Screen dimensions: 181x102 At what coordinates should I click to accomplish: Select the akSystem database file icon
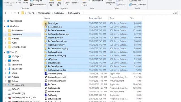point(46,59)
